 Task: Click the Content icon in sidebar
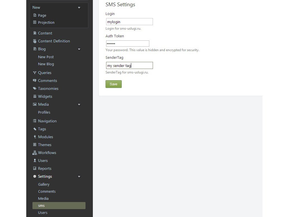[35, 33]
